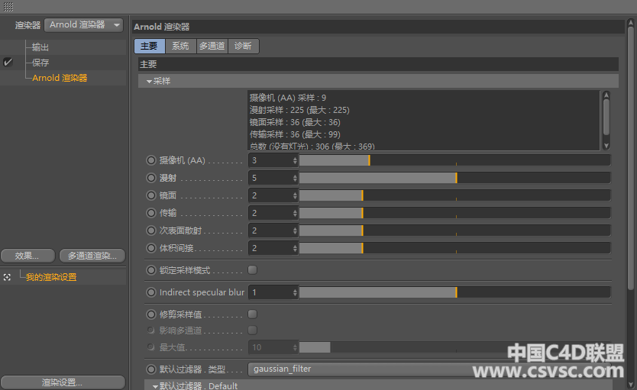Toggle the checkmark beside 保存

(x=8, y=63)
